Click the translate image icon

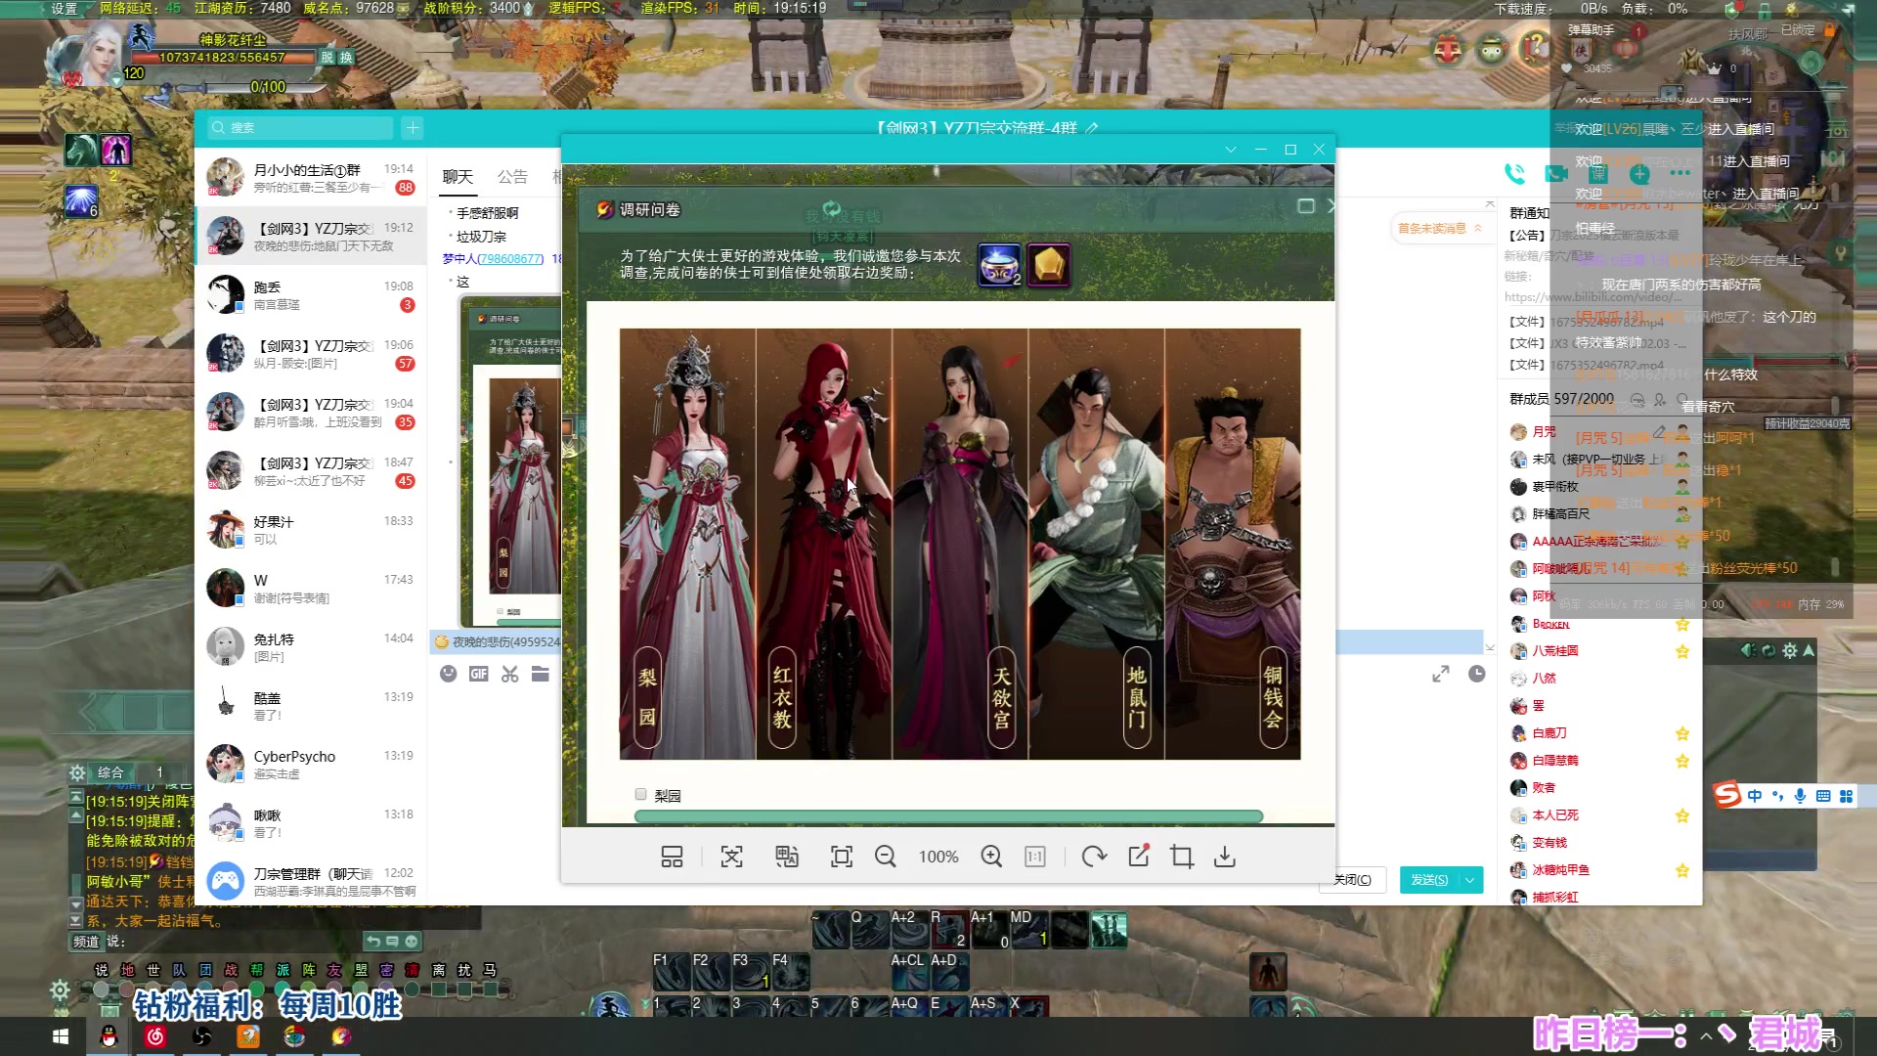(786, 857)
